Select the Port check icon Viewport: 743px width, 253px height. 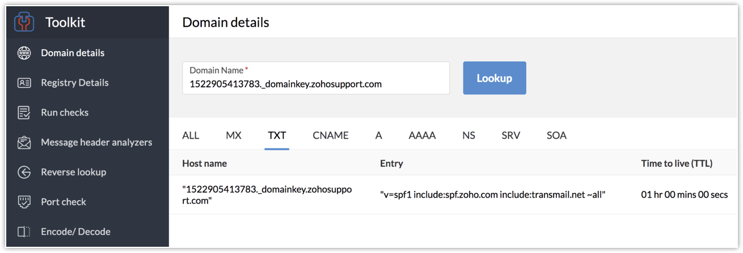(24, 202)
